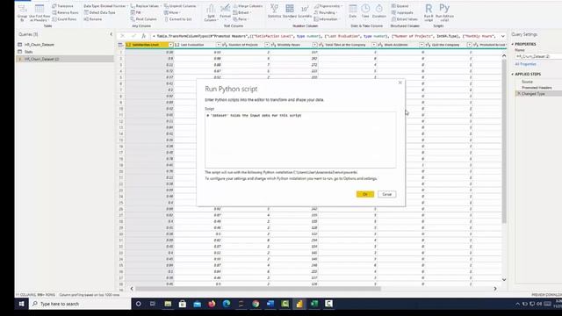
Task: Click the table icon at grid corner
Action: 120,45
